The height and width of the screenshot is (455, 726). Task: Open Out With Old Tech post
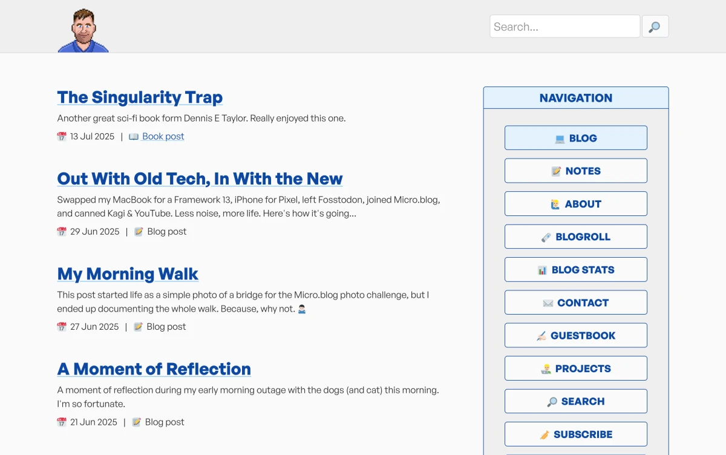[200, 179]
